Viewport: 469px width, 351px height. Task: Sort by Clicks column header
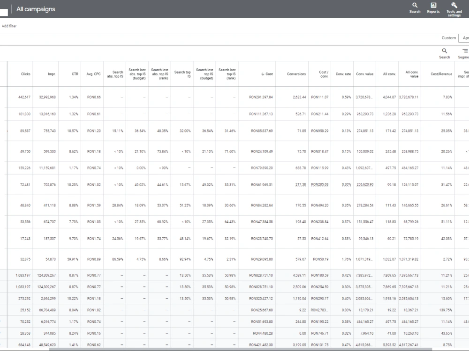pos(25,74)
